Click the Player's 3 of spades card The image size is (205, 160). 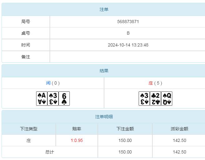tap(53, 99)
